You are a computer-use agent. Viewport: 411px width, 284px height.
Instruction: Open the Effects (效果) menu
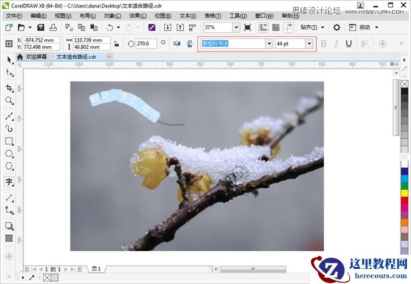(138, 16)
